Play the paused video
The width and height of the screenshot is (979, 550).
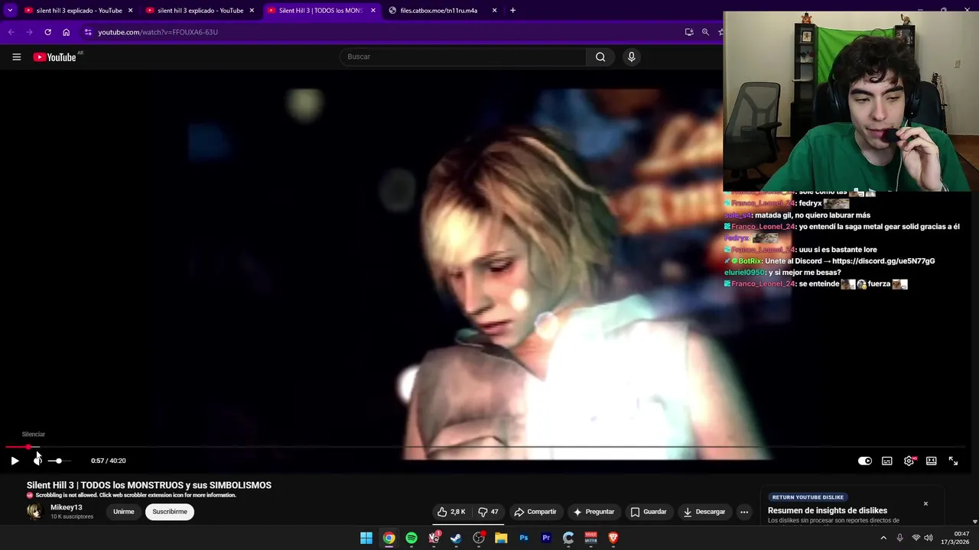(x=15, y=461)
